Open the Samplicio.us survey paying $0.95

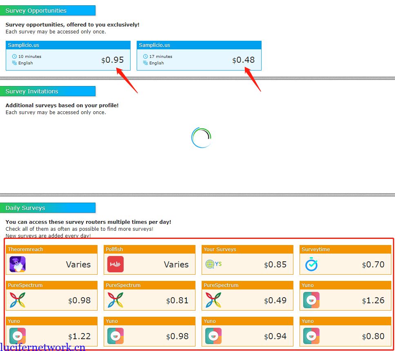tap(68, 55)
